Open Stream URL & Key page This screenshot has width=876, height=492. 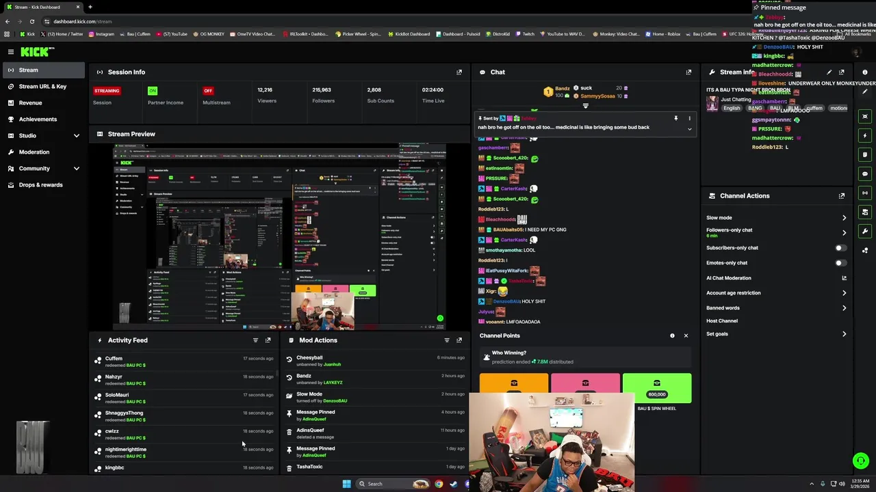[x=42, y=86]
